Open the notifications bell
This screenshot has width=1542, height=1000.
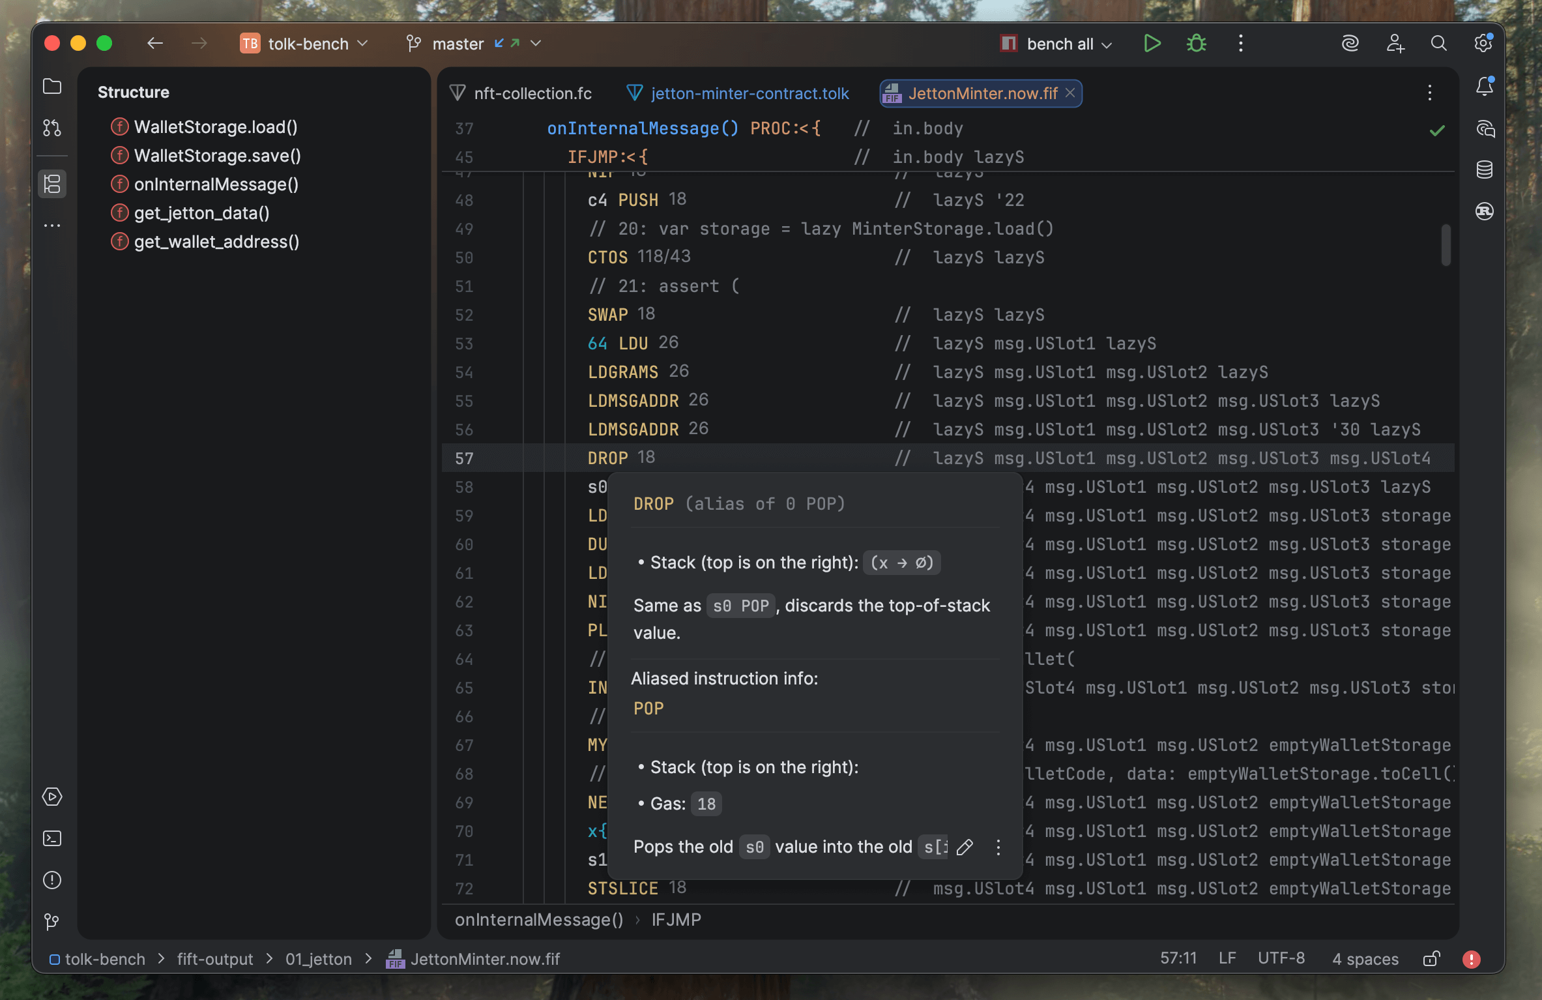click(1485, 87)
